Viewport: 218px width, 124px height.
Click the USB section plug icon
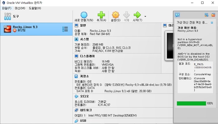(76, 121)
